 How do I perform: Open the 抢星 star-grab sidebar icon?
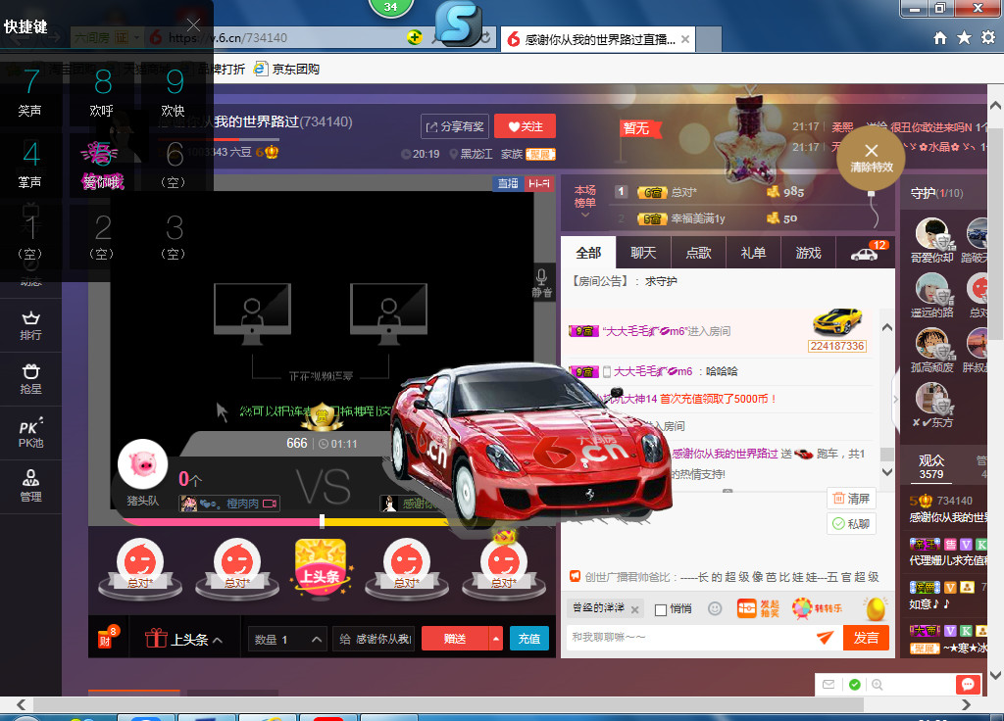click(x=30, y=379)
